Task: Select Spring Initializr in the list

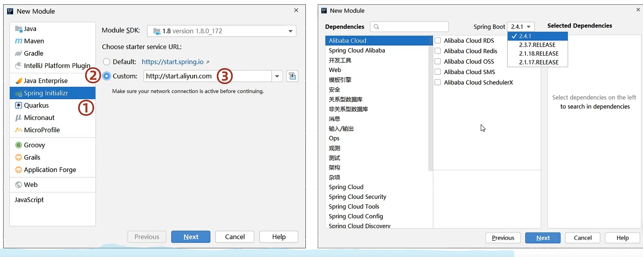Action: coord(52,93)
